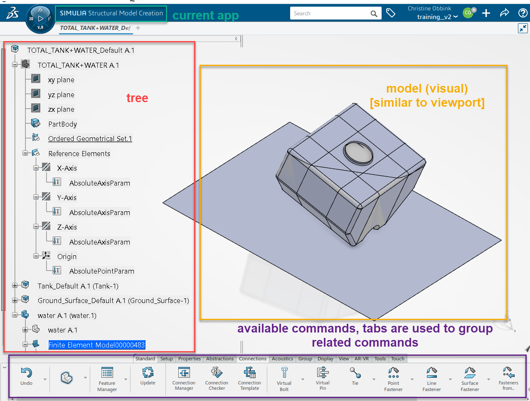Click the plus add content icon

coord(486,13)
